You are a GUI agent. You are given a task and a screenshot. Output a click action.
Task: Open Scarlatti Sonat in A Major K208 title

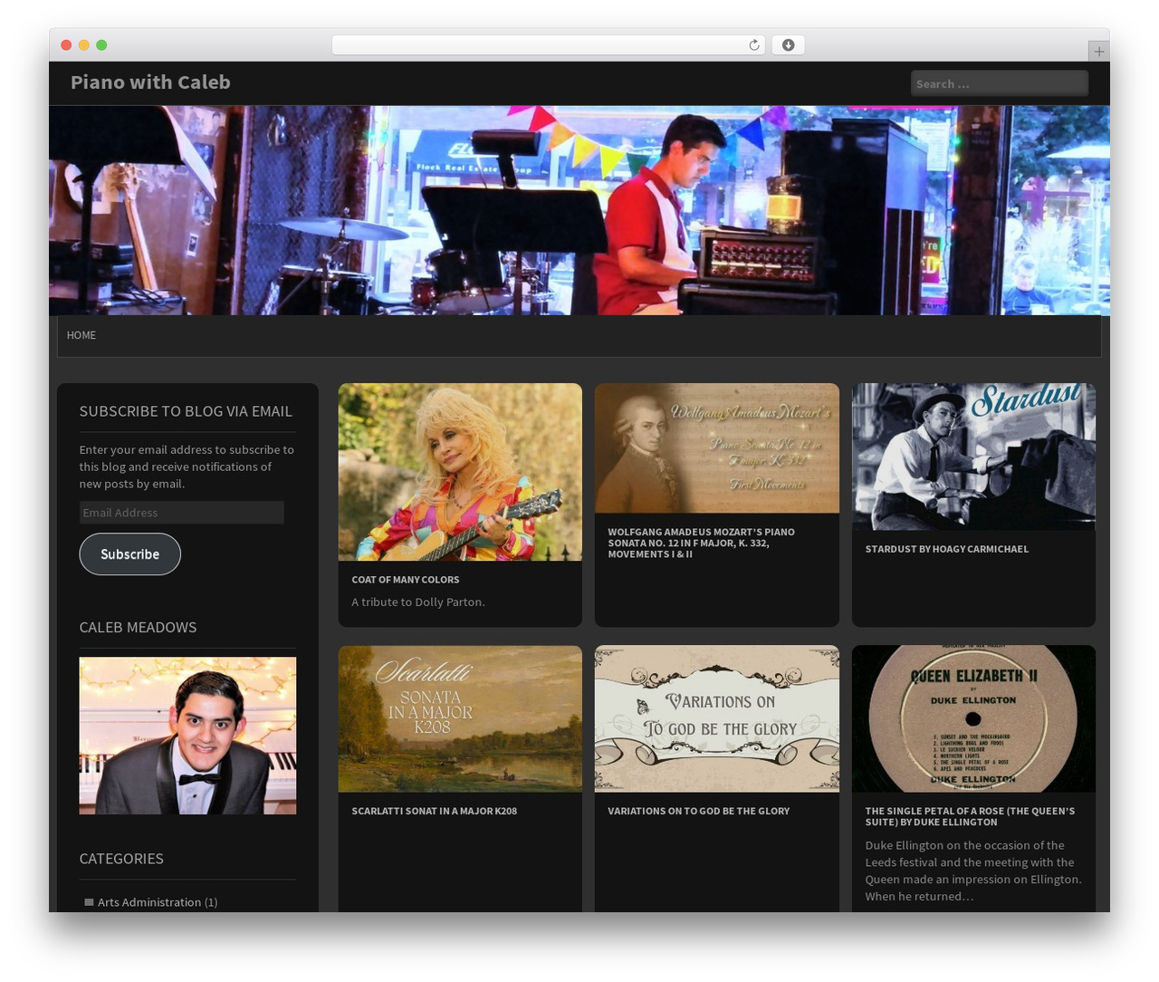click(434, 811)
